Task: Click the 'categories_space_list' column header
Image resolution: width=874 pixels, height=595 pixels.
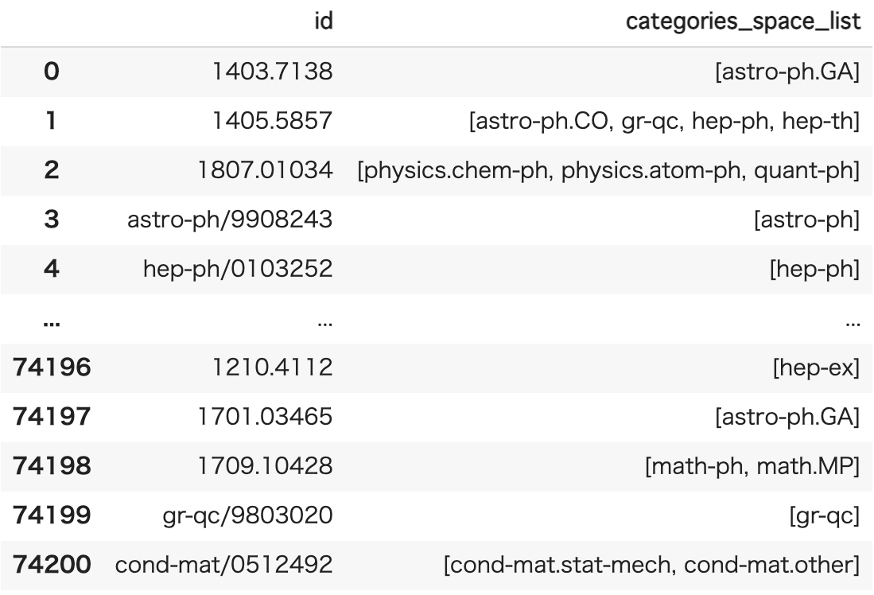Action: coord(743,21)
